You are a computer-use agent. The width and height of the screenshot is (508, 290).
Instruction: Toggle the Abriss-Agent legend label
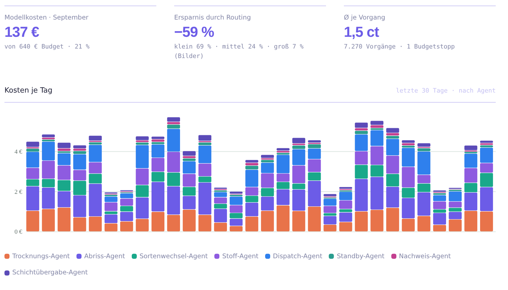[104, 256]
